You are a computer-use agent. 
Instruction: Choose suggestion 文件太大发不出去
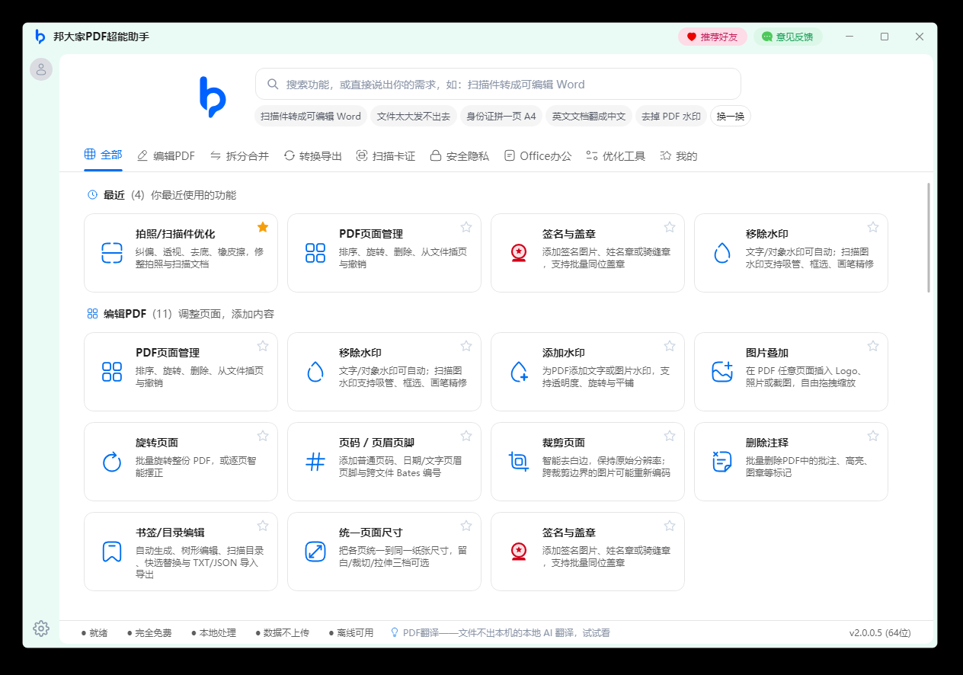(414, 116)
